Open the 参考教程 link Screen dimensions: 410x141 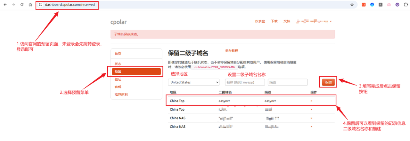231,51
